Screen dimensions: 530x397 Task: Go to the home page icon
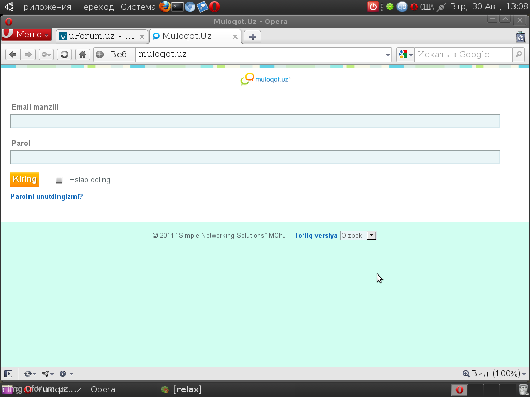tap(82, 54)
